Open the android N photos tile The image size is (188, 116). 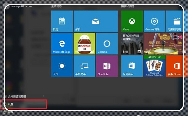[x=84, y=44]
